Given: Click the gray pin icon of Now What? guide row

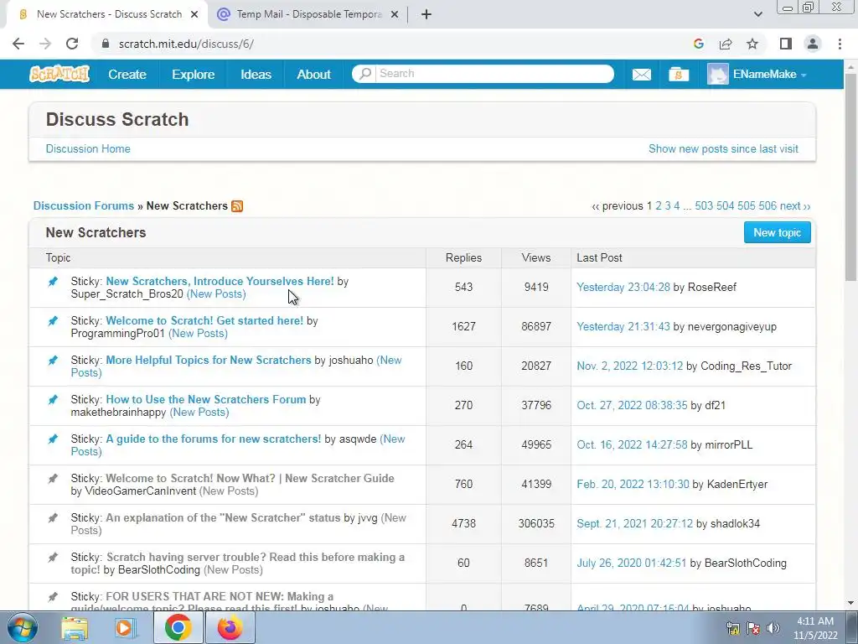Looking at the screenshot, I should 53,479.
